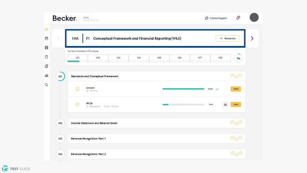Click the M3 circle in the timeline
The width and height of the screenshot is (307, 173).
(60, 139)
